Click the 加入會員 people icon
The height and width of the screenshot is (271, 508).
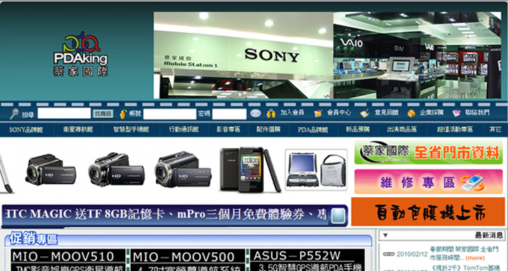pos(271,113)
